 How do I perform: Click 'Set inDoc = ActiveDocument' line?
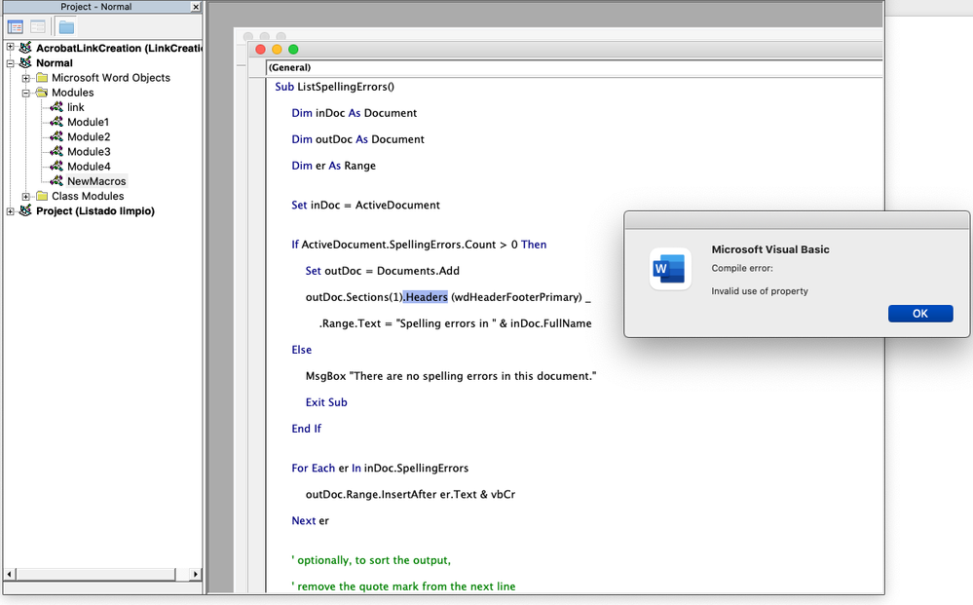coord(365,206)
